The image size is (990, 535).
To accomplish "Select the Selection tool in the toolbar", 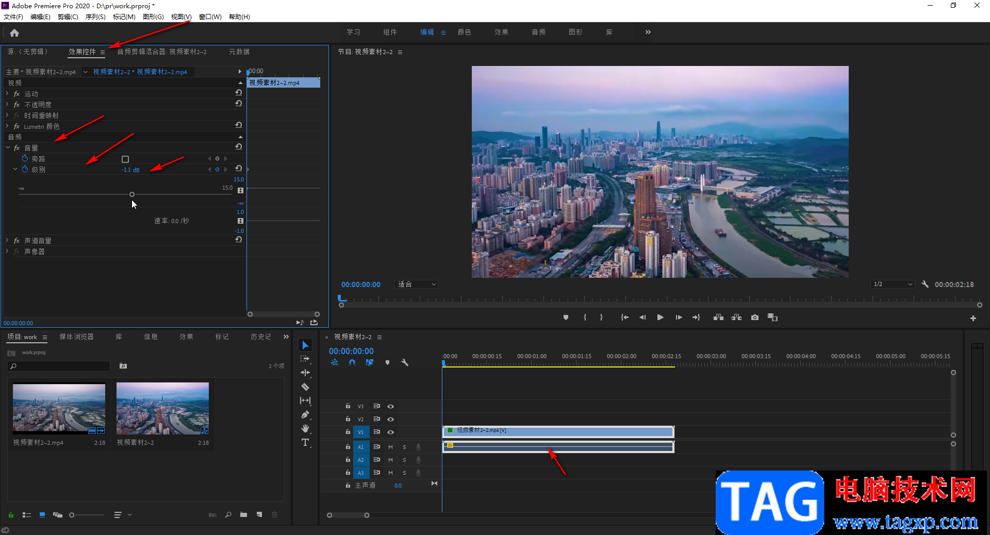I will tap(305, 345).
